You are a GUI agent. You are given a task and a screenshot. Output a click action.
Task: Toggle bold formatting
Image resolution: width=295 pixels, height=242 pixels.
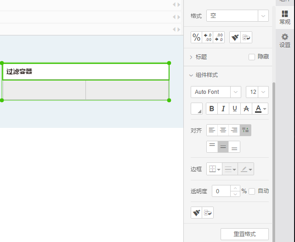point(212,109)
